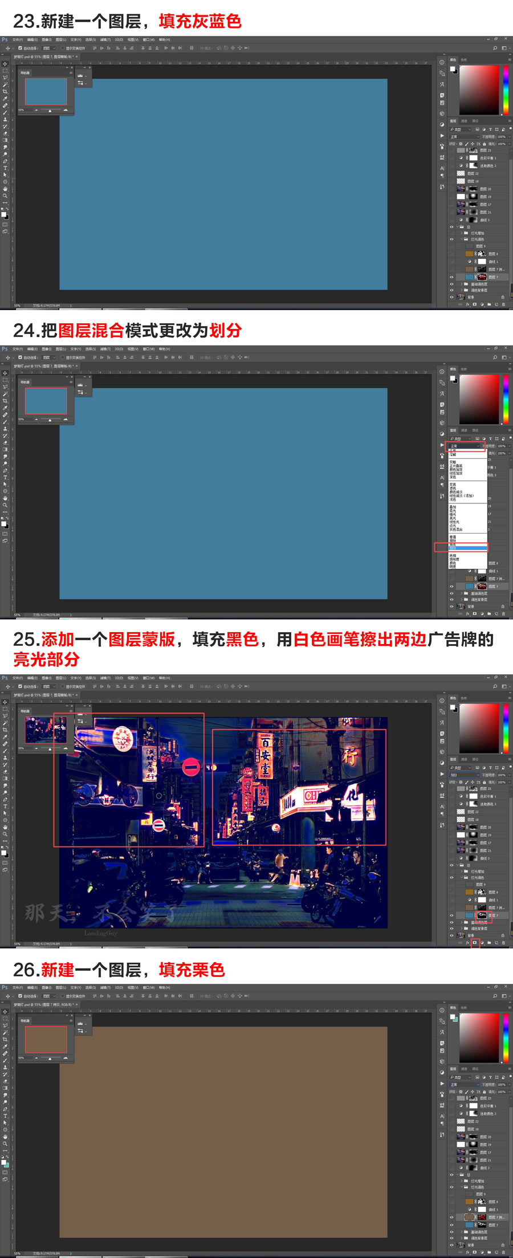Select the Gradient tool in step 24 screenshot
The width and height of the screenshot is (513, 1258).
(x=5, y=449)
